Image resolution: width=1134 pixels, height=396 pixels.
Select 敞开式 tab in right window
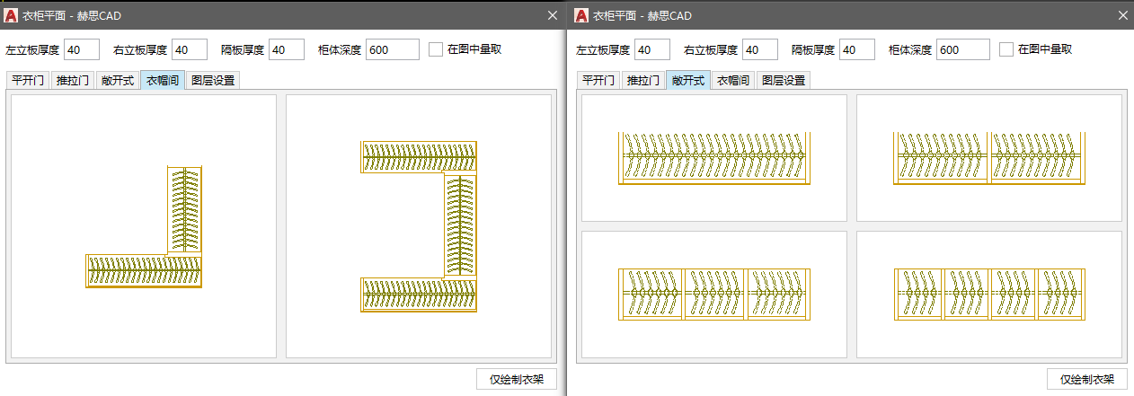pos(688,80)
